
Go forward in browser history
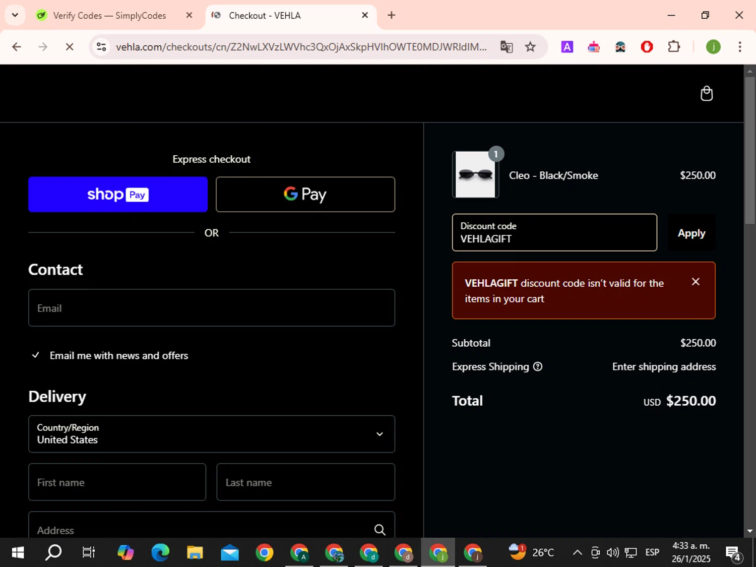pyautogui.click(x=43, y=47)
